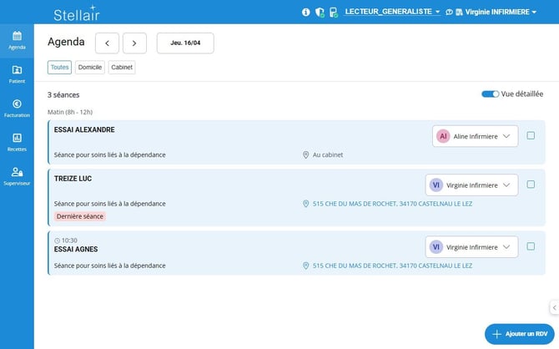Click Ajouter un RDV button
Viewport: 559px width, 349px height.
click(x=520, y=334)
